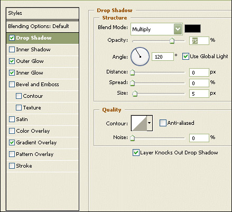This screenshot has width=232, height=212.
Task: Uncheck the Gradient Overlay checkbox
Action: 12,143
